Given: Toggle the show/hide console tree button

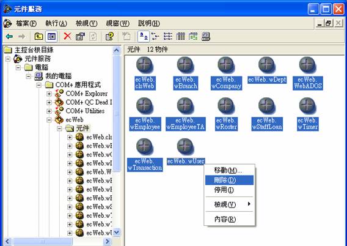Looking at the screenshot, I should [51, 36].
